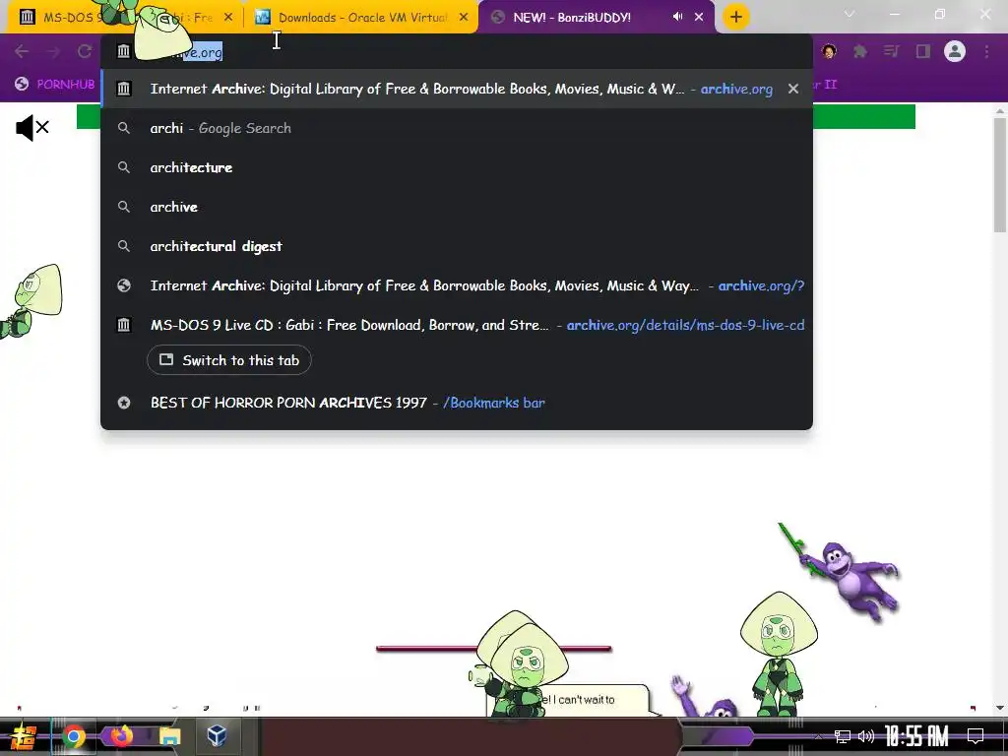This screenshot has width=1008, height=756.
Task: Mute audio on the BonziBUDDY tab speaker icon
Action: pyautogui.click(x=677, y=17)
